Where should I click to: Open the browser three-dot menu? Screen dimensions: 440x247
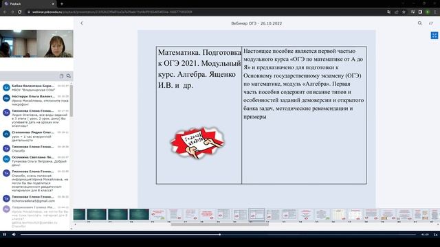click(x=435, y=12)
